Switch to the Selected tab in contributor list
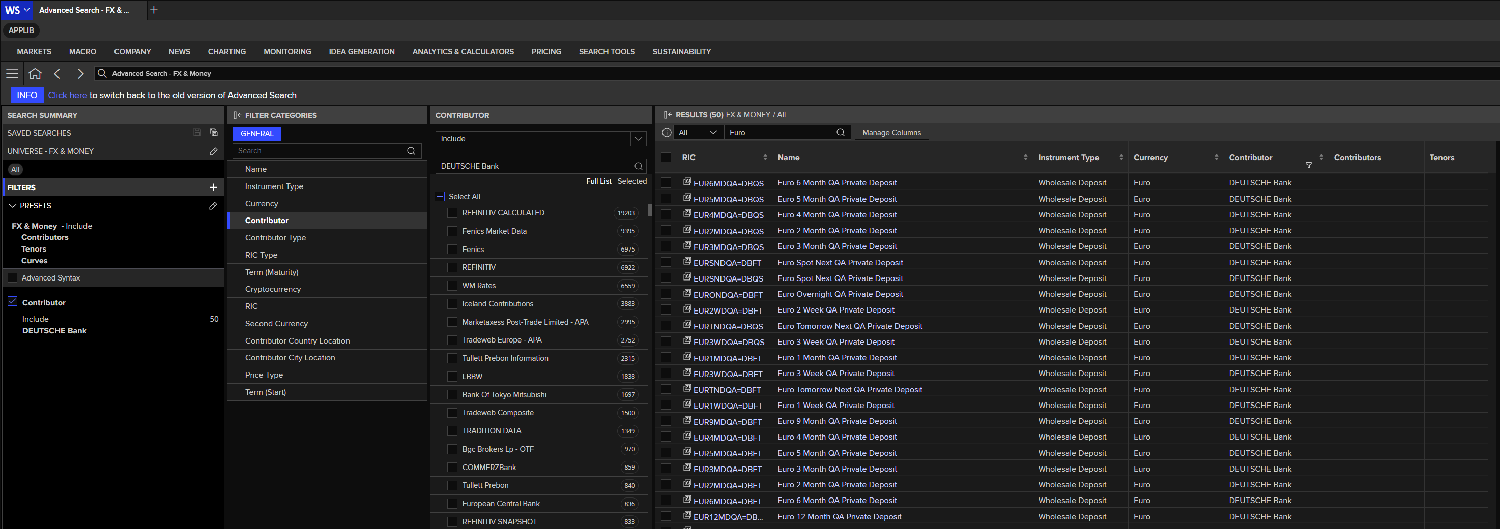The height and width of the screenshot is (529, 1500). (x=632, y=181)
